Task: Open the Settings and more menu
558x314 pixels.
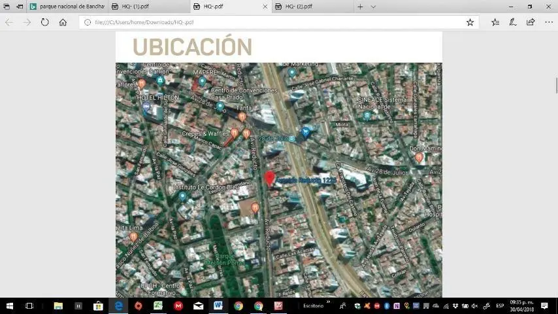Action: point(549,22)
